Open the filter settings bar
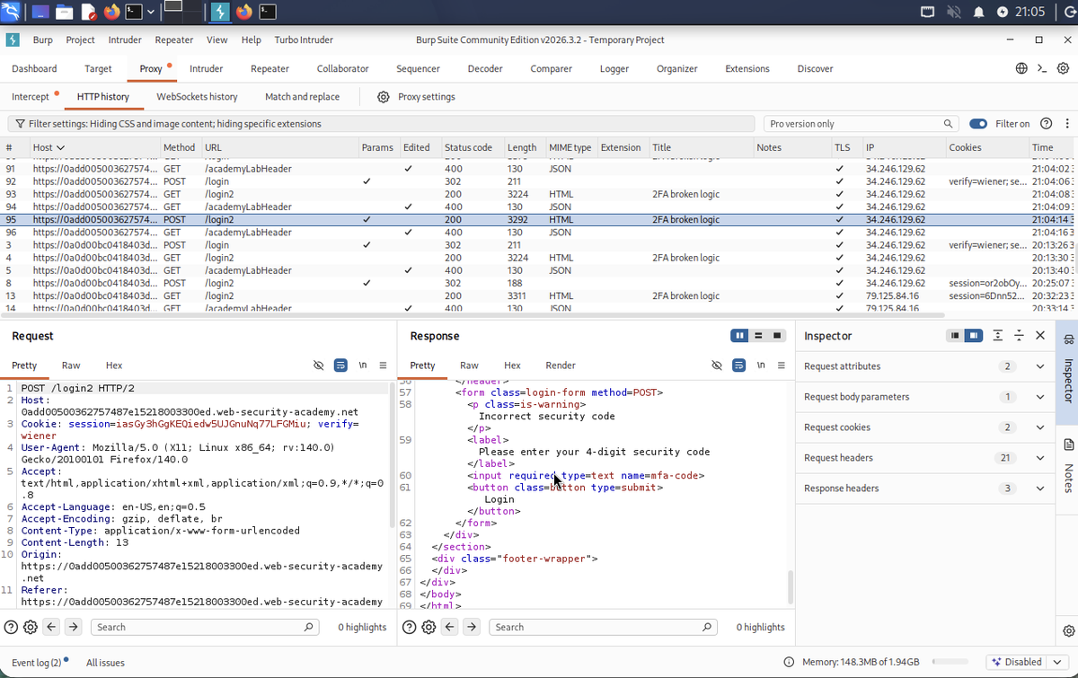This screenshot has height=678, width=1078. pyautogui.click(x=381, y=124)
